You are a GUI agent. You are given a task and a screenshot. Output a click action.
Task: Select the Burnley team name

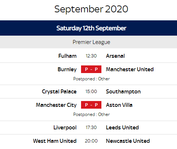[x=67, y=69]
